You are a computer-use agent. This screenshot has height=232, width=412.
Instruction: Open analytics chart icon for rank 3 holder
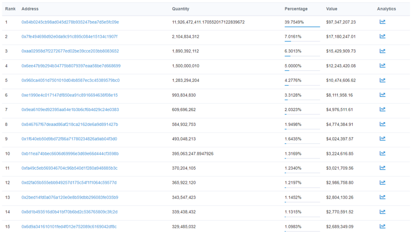[x=382, y=51]
